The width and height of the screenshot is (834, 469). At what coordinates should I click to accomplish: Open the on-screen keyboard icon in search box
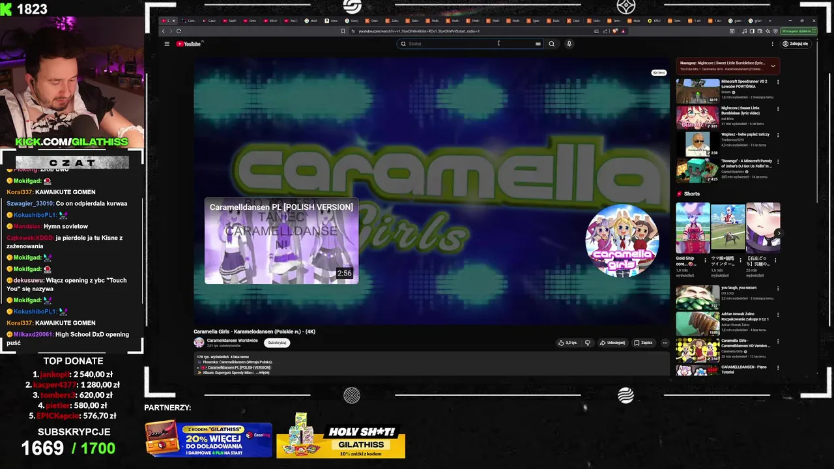[x=538, y=44]
